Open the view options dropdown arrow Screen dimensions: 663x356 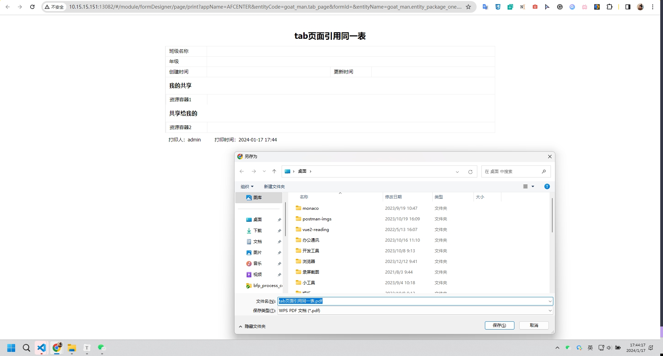click(533, 186)
